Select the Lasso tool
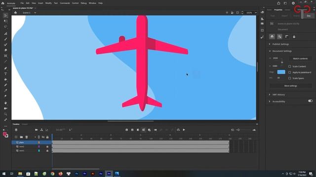Image resolution: width=316 pixels, height=177 pixels. [x=5, y=27]
